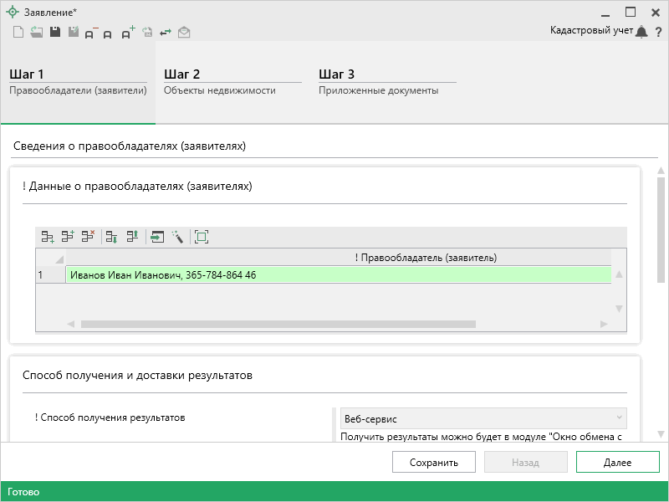669x502 pixels.
Task: Click the Сохранить button
Action: (x=434, y=462)
